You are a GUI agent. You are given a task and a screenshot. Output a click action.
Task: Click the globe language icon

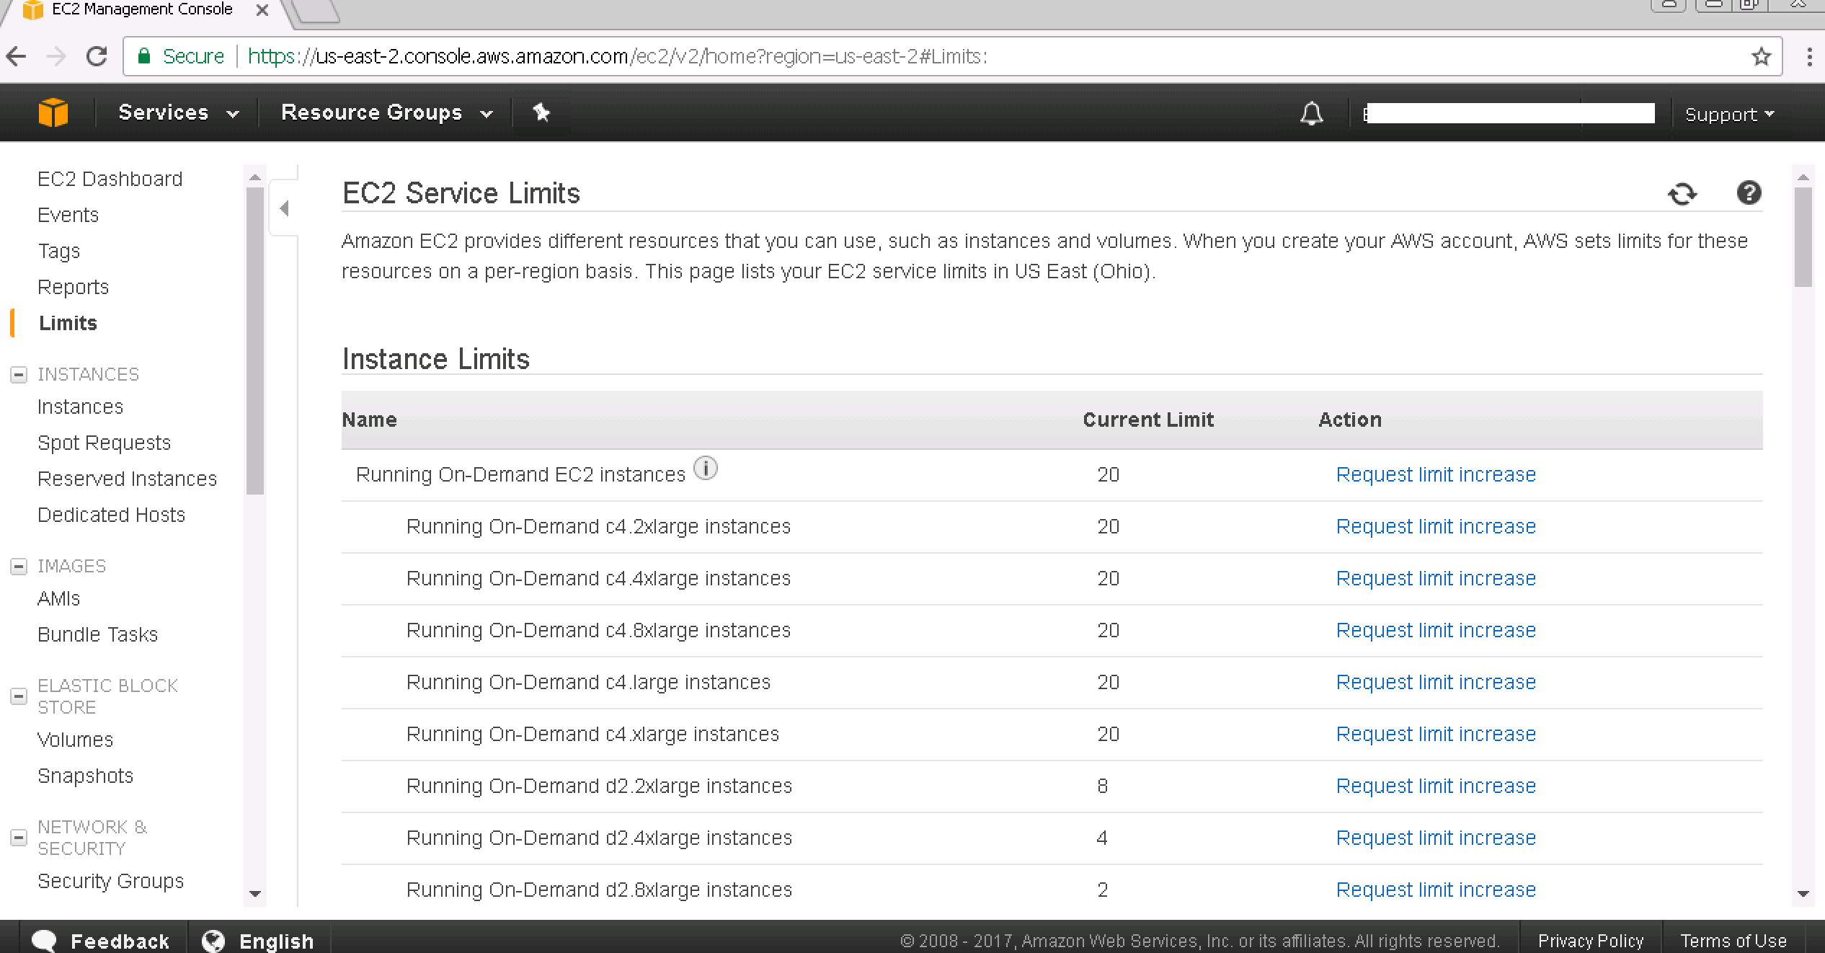click(x=213, y=941)
